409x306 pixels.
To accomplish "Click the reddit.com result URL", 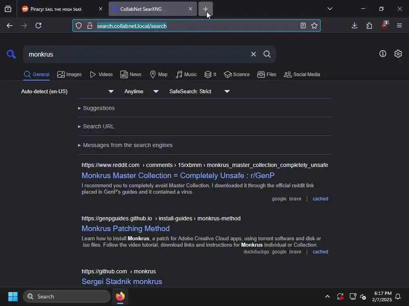I will click(x=205, y=165).
